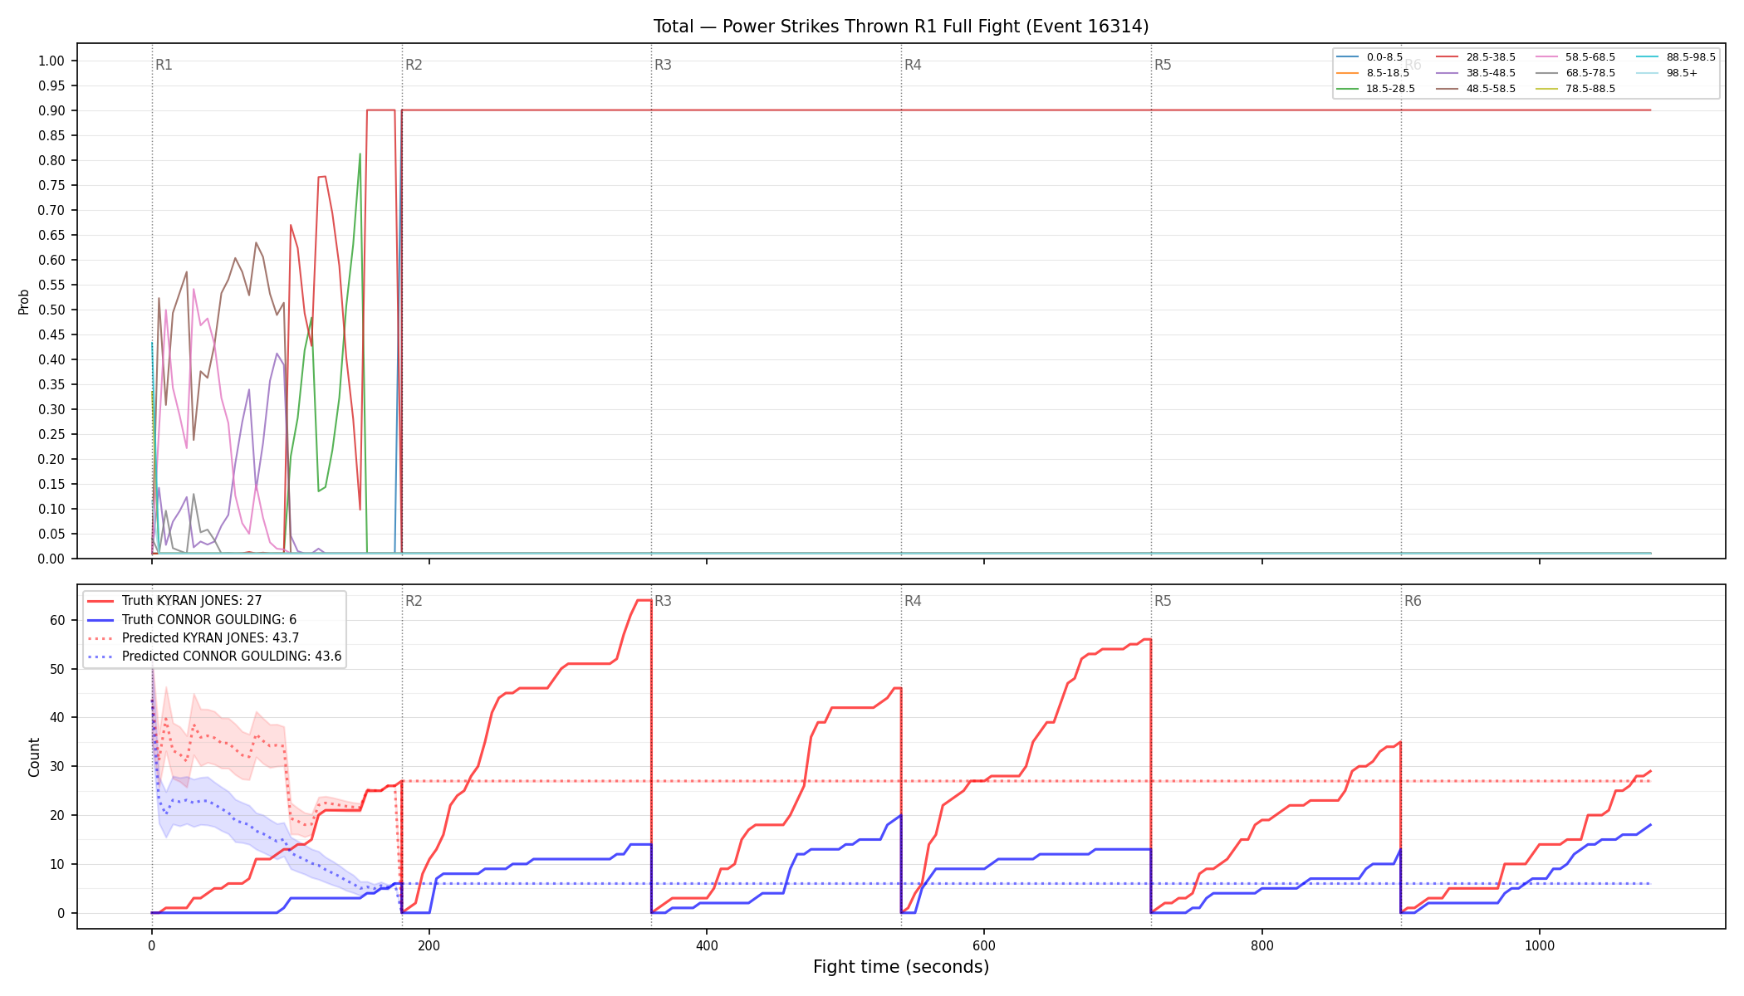Click the red '28.5-38.5' legend line swatch
The width and height of the screenshot is (1744, 996).
(1447, 57)
